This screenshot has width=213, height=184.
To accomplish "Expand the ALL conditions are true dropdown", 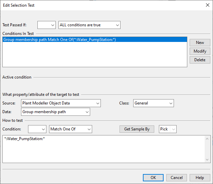I will point(89,25).
